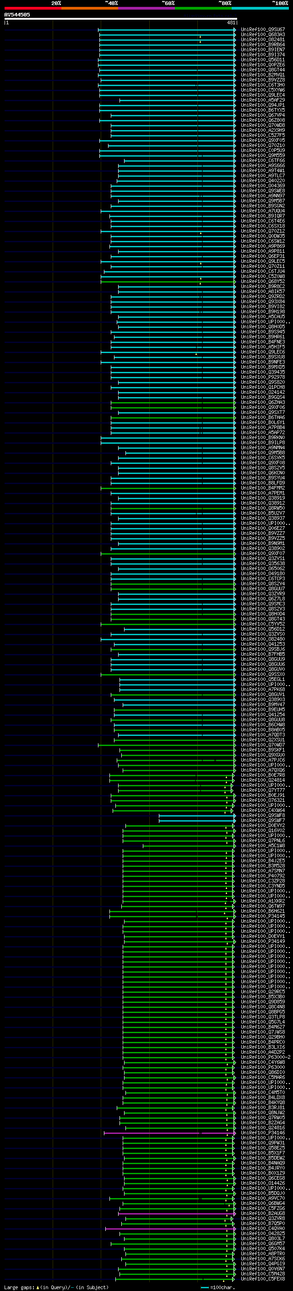Image resolution: width=293 pixels, height=1291 pixels.
Task: Open hit UniRef100_Q8ST44
Action: coord(263,70)
